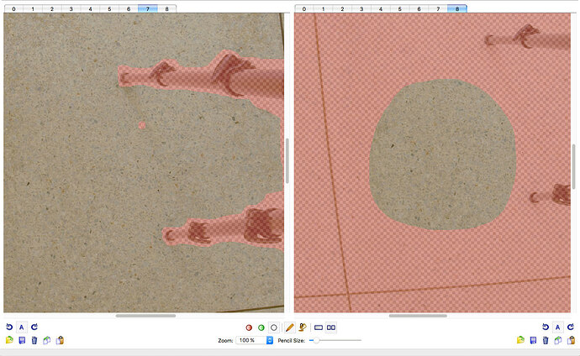Click the left image horizontal scrollbar
The height and width of the screenshot is (356, 580).
coord(145,316)
